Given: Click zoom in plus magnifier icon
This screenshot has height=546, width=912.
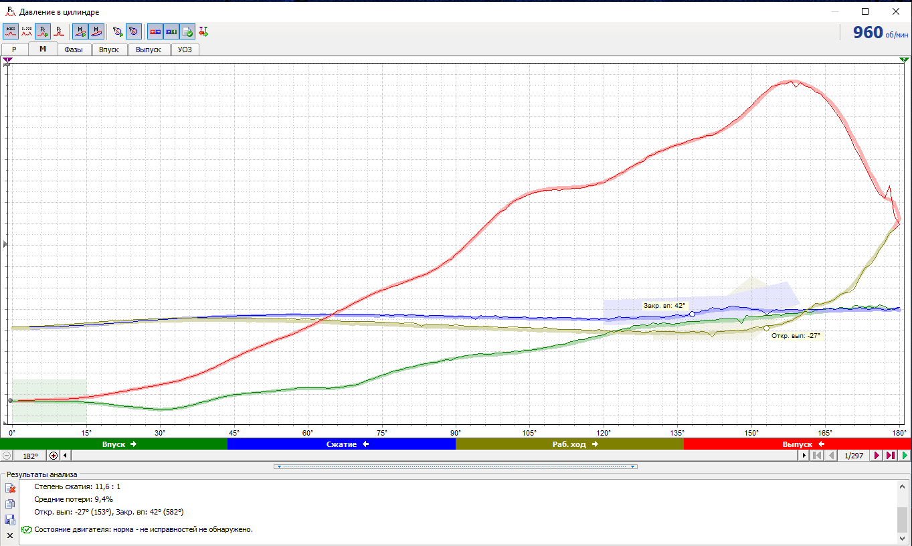Looking at the screenshot, I should [54, 456].
